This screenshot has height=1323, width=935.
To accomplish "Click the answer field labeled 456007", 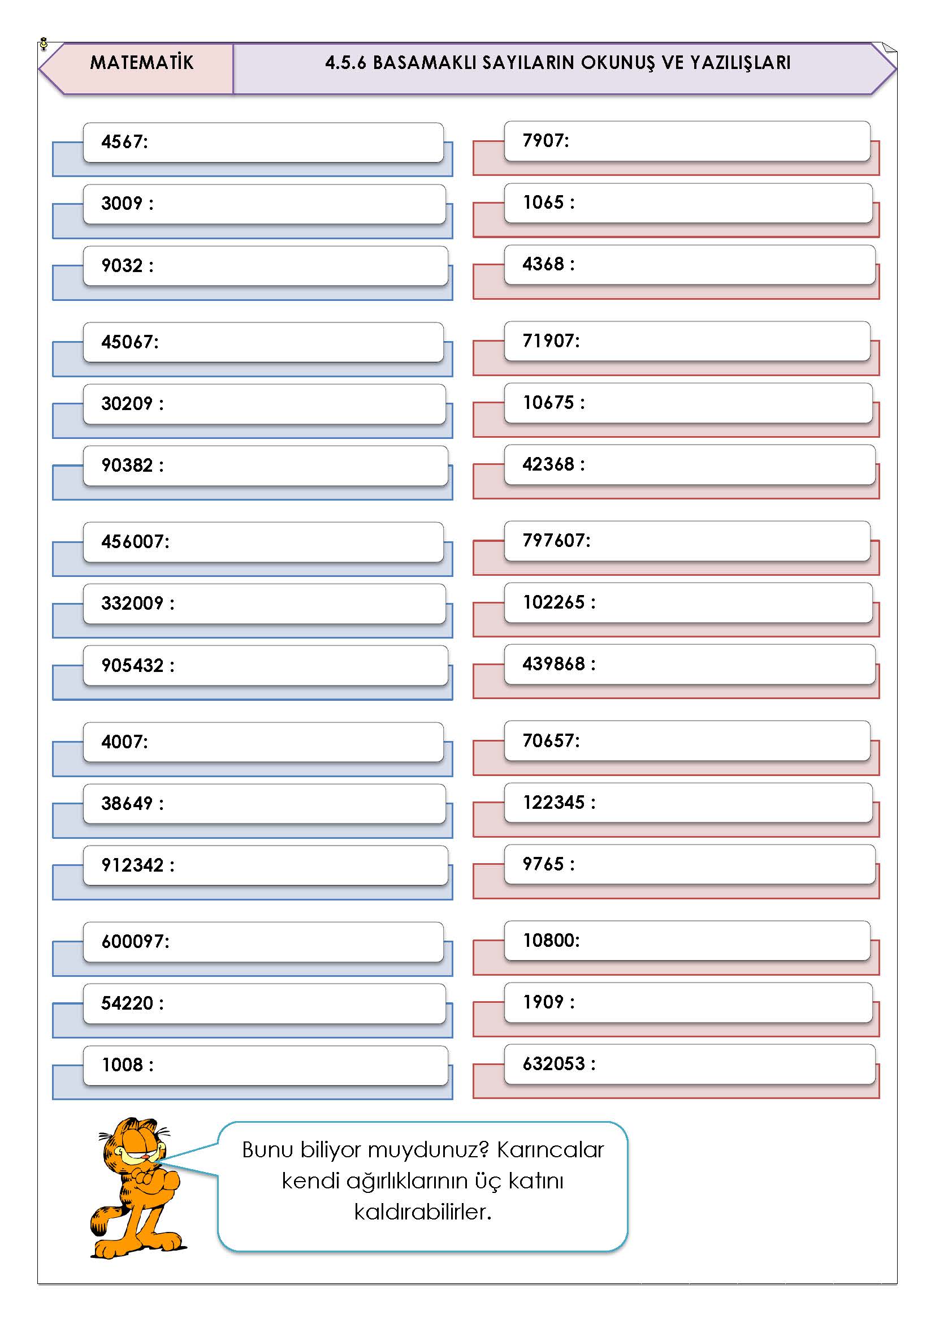I will point(263,542).
